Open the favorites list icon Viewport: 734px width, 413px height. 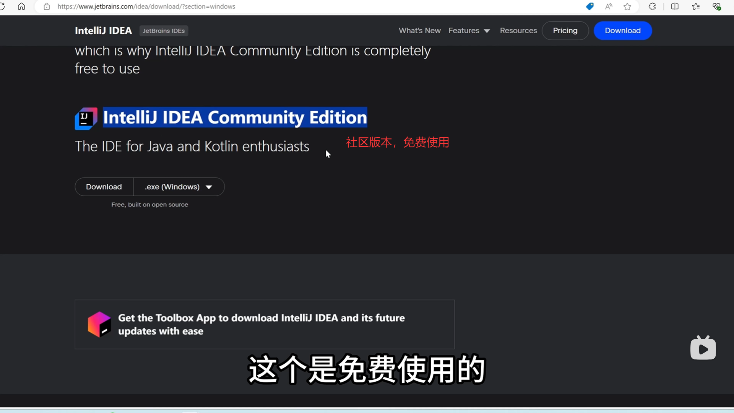696,7
